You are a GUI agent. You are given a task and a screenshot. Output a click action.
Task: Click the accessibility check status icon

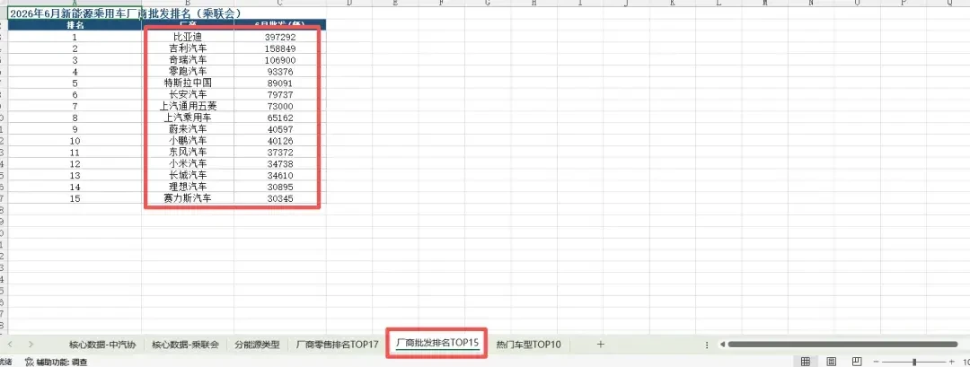(29, 362)
